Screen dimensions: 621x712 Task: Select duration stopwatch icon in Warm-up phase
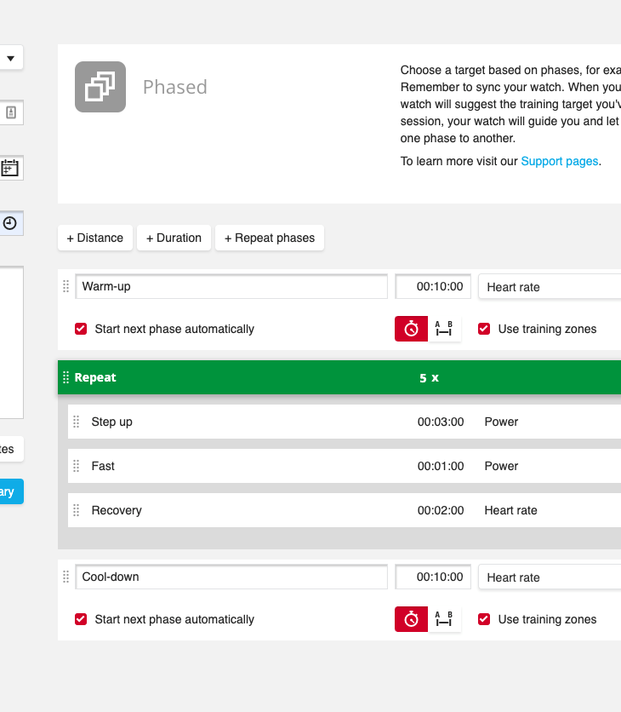click(x=411, y=329)
